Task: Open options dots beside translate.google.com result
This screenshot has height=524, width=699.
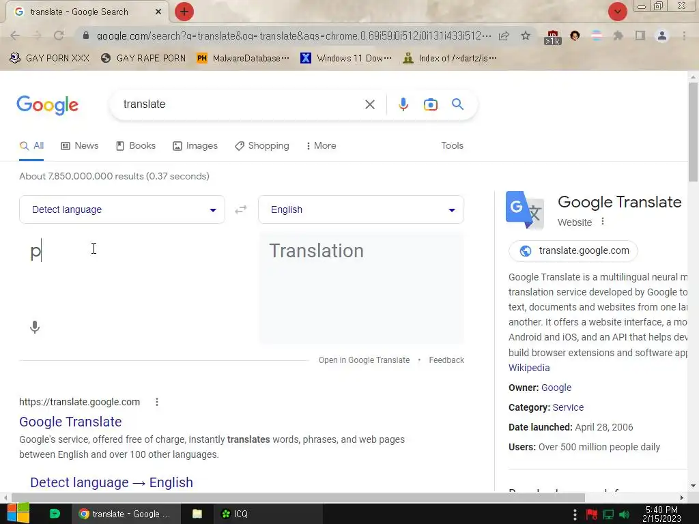Action: 157,402
